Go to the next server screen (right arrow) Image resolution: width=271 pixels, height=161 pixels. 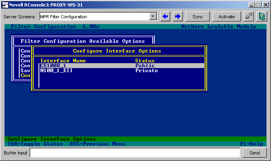tap(178, 17)
